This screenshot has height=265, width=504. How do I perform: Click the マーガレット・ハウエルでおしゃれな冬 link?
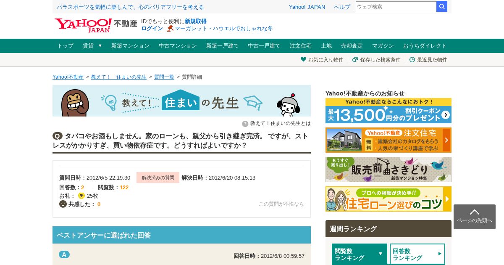[x=224, y=28]
